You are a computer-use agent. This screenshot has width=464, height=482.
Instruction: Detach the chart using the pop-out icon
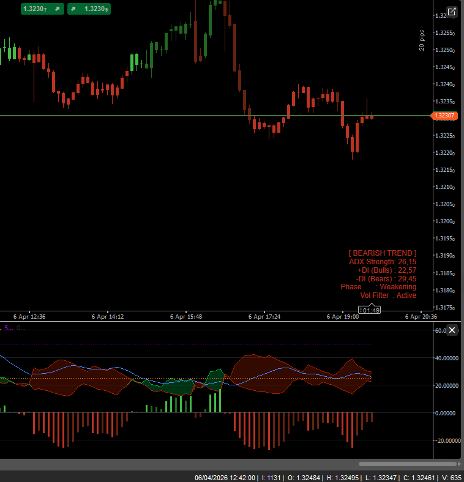[451, 12]
